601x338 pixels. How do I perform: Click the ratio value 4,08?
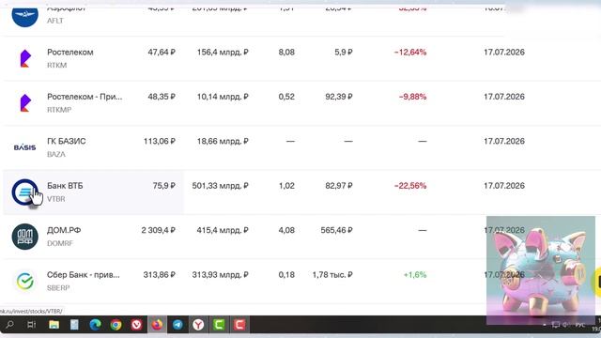[x=286, y=230]
